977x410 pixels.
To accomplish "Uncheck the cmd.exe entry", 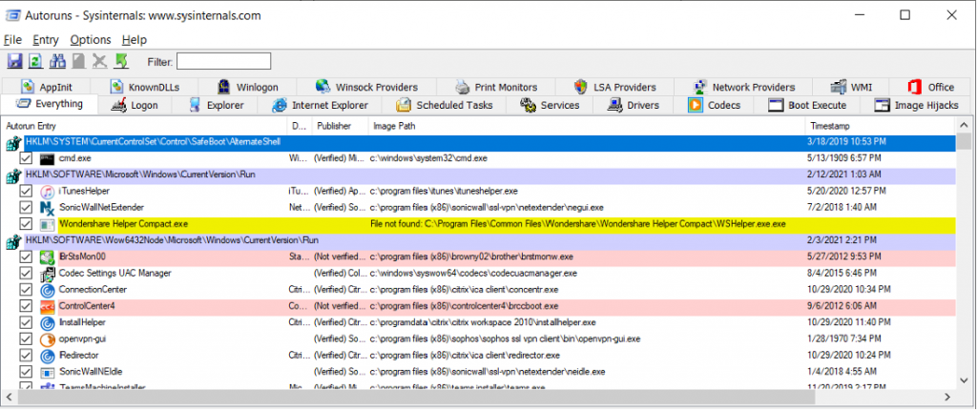I will [26, 158].
